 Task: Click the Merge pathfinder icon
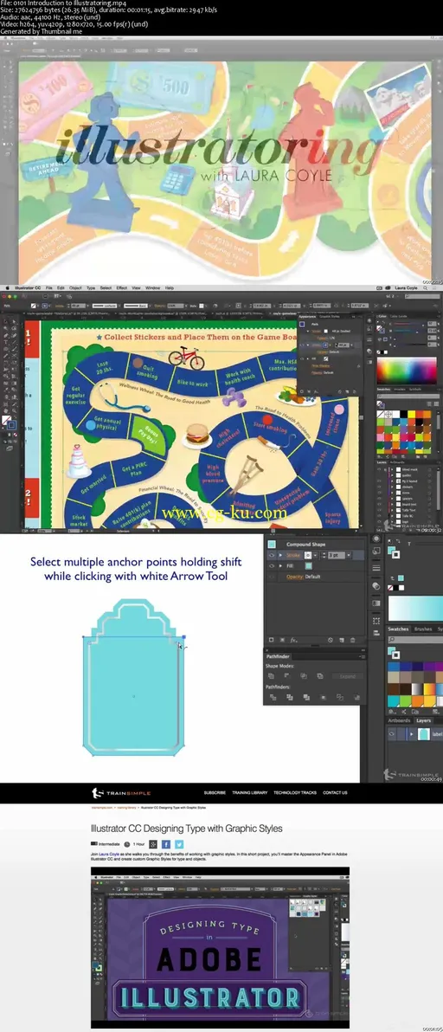pyautogui.click(x=305, y=697)
